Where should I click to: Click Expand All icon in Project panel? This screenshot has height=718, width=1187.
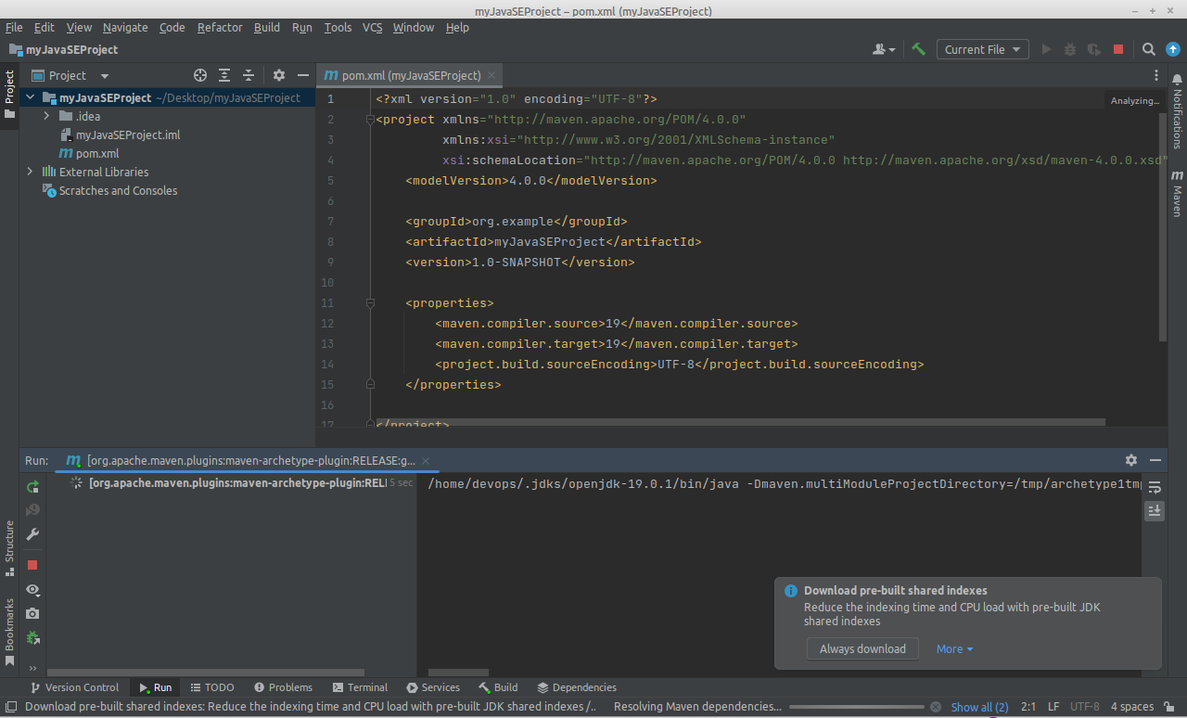coord(224,75)
